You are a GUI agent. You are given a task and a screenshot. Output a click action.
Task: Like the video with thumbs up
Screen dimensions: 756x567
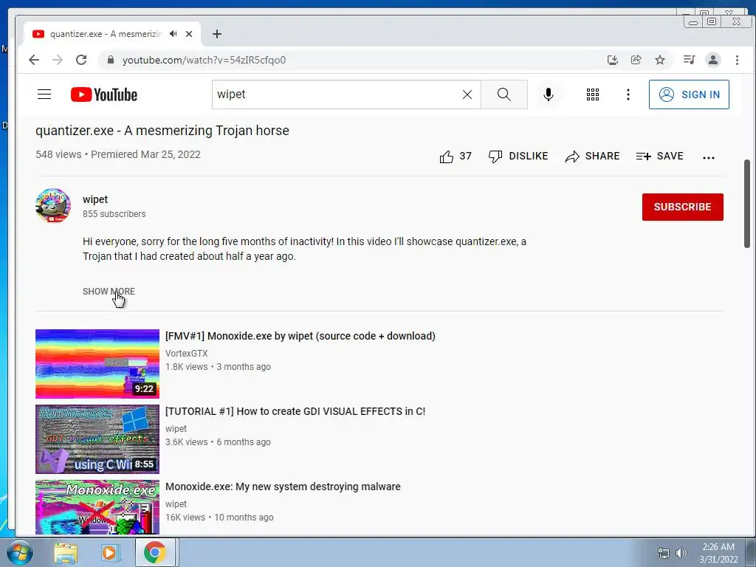point(455,157)
